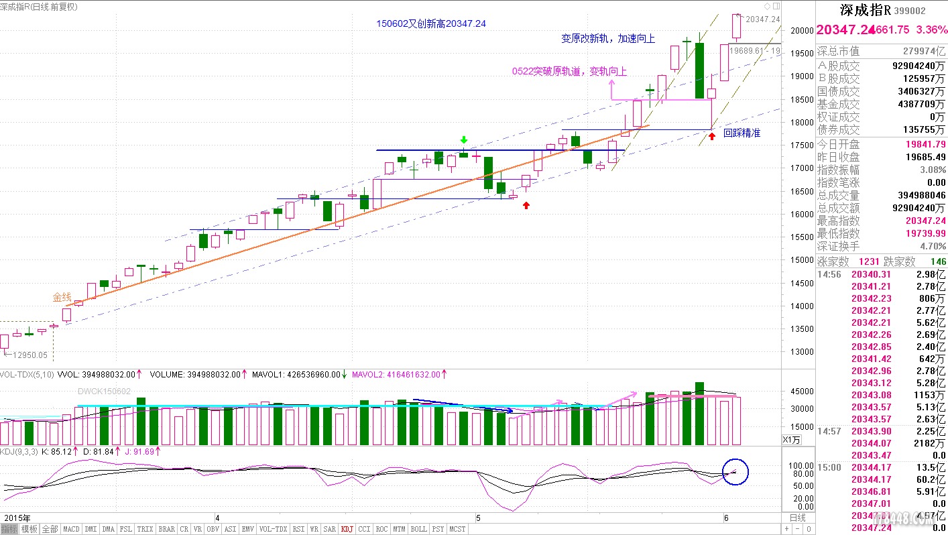Open the 全部 tab
Viewport: 948px width, 535px height.
50,529
